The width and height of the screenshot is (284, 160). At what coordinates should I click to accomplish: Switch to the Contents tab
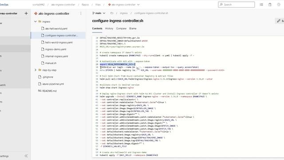click(x=97, y=28)
